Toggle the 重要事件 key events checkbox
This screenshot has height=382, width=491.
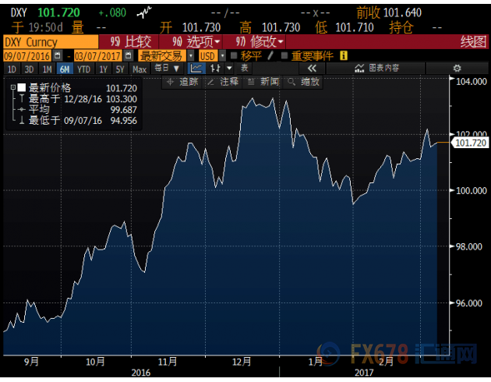[284, 56]
